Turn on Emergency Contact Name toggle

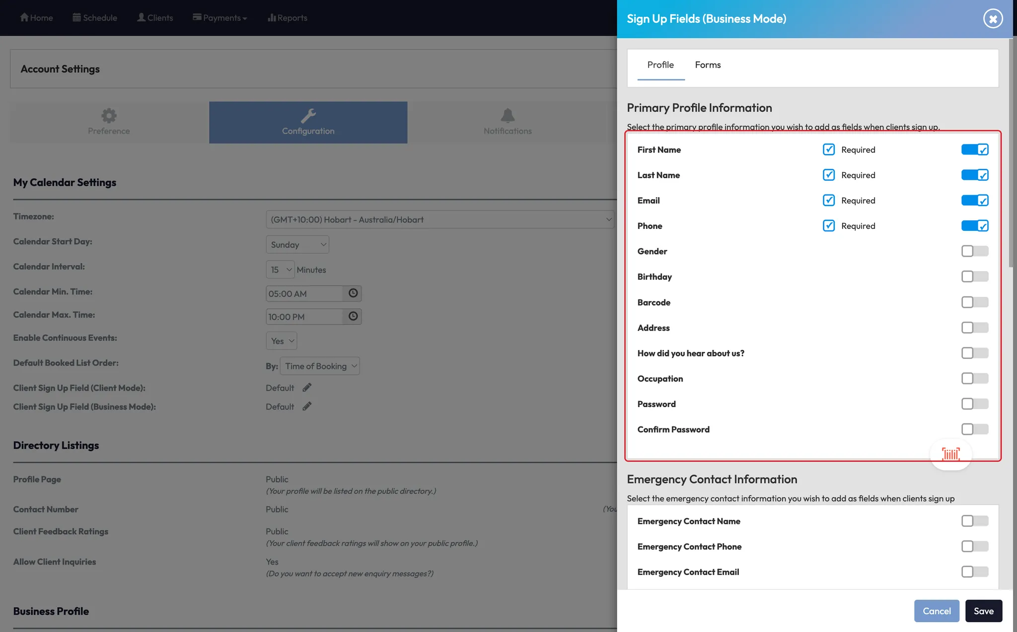pos(974,521)
